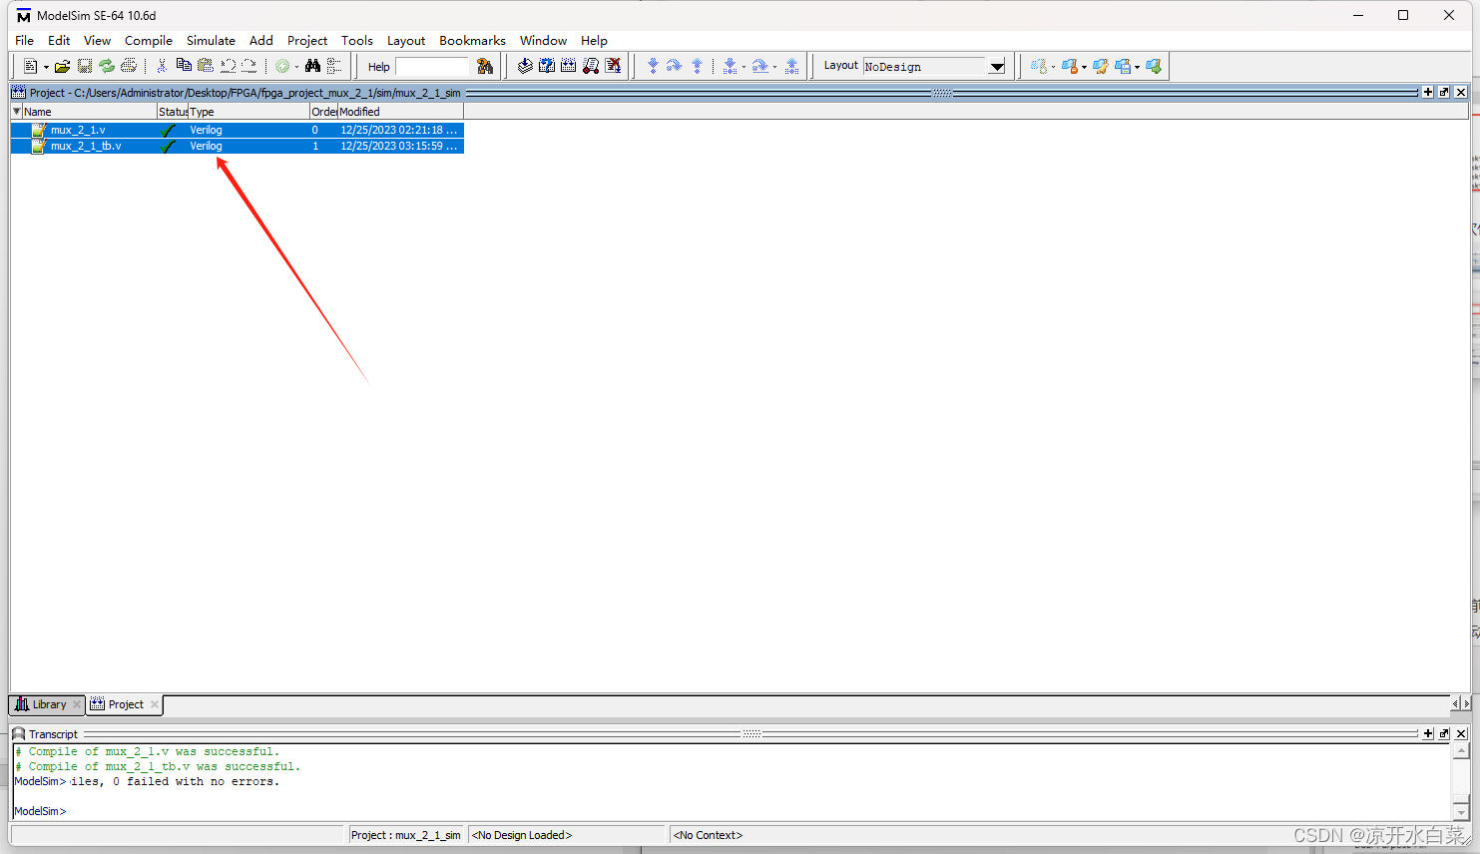This screenshot has width=1480, height=854.
Task: Click the Help search binoculars icon
Action: point(485,67)
